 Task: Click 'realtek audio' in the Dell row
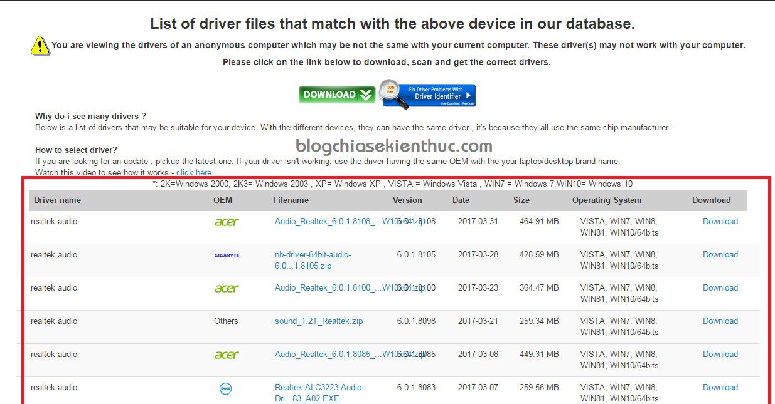click(x=54, y=387)
